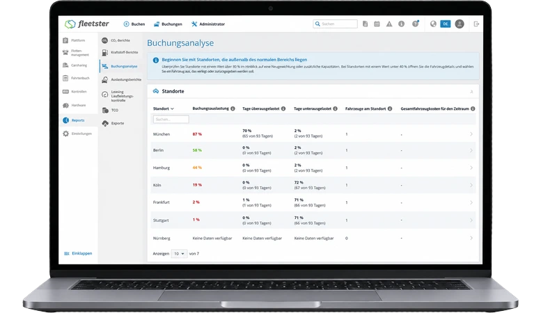
Task: Select Buchungsanalyse in the submenu
Action: (120, 66)
